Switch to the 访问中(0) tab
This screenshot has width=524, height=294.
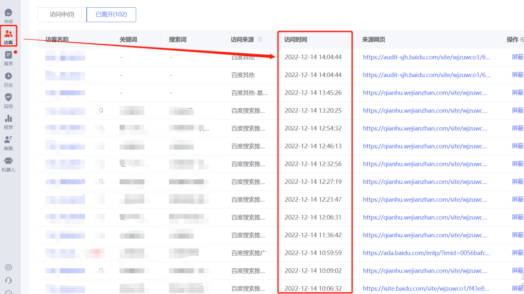[62, 15]
